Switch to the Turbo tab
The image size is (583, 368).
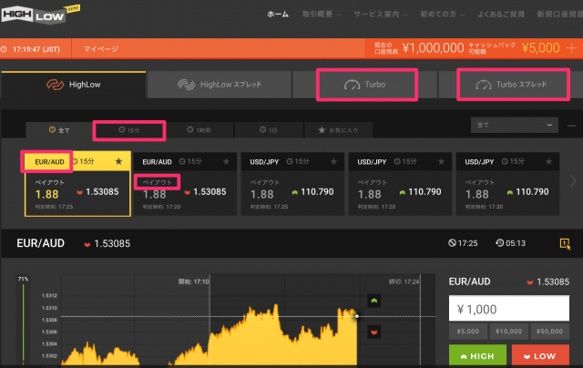[366, 85]
